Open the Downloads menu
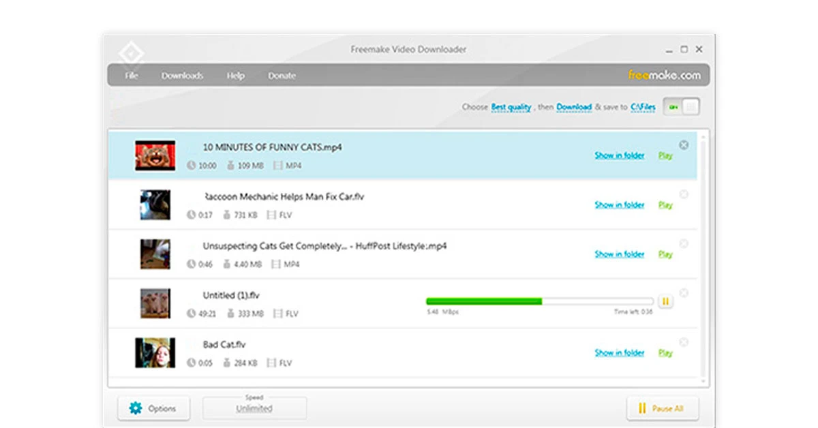 tap(182, 76)
